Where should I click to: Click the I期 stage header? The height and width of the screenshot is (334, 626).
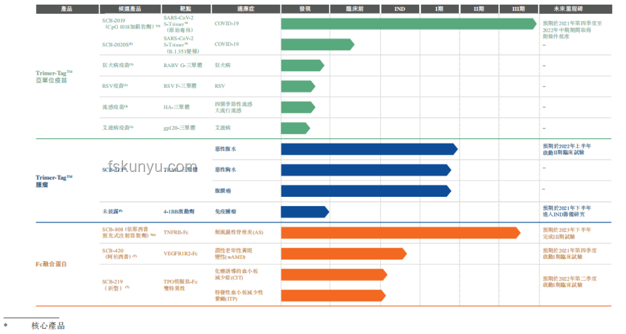point(439,9)
